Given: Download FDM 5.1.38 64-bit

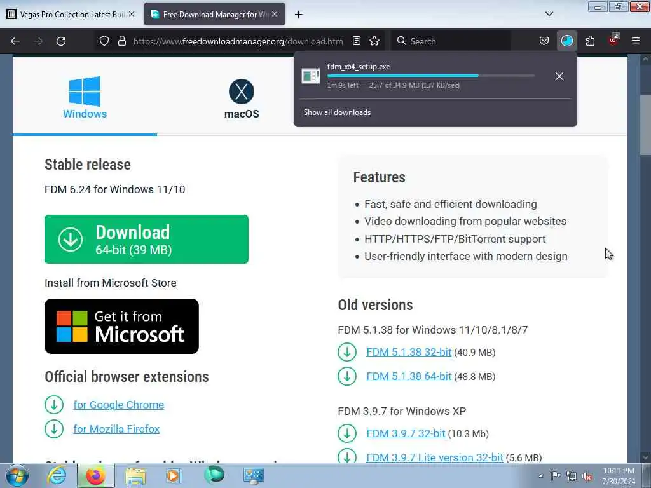Looking at the screenshot, I should point(409,376).
